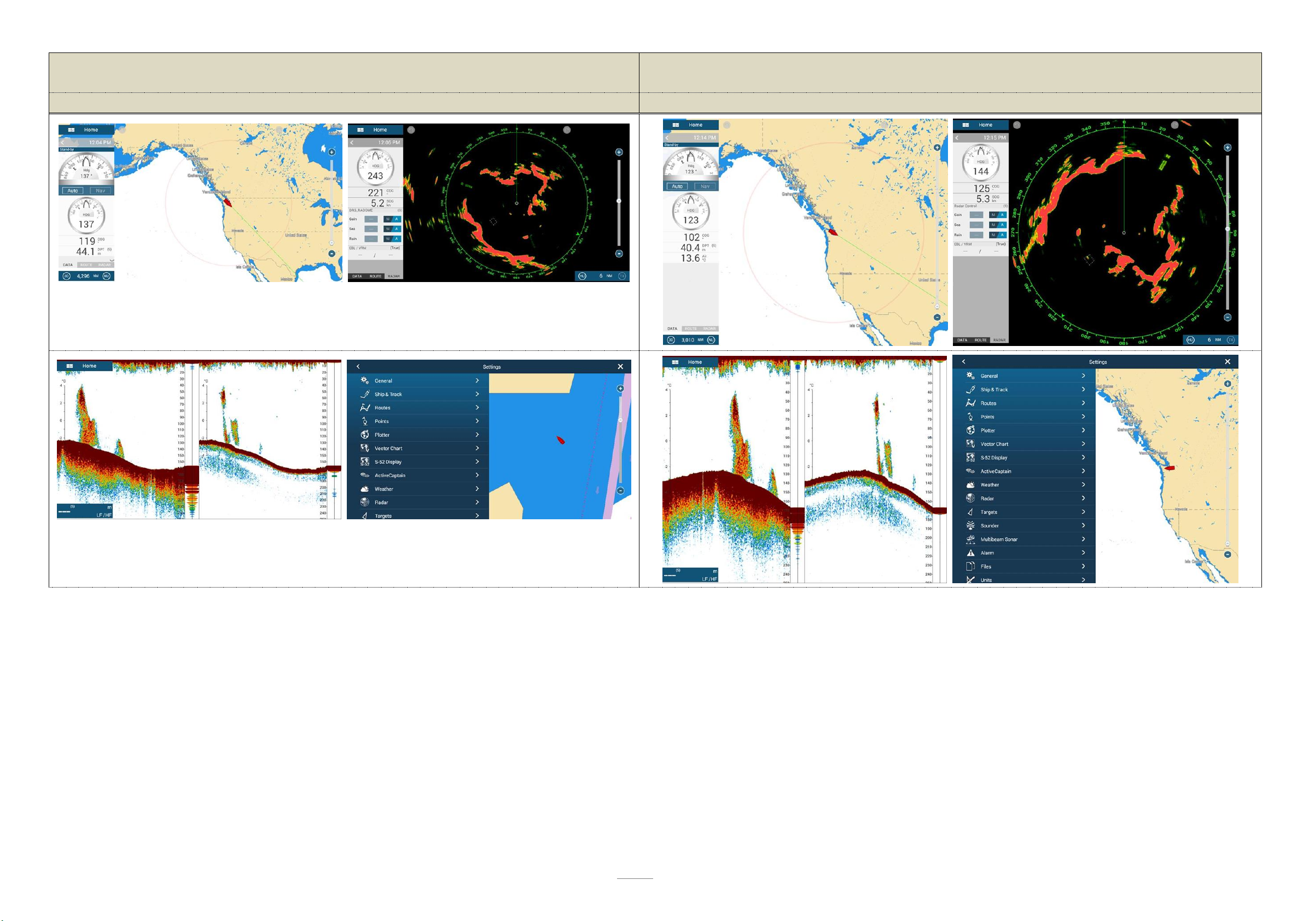The image size is (1303, 921).
Task: Click the minus range icon on 12:15 PM radar
Action: 1228,318
